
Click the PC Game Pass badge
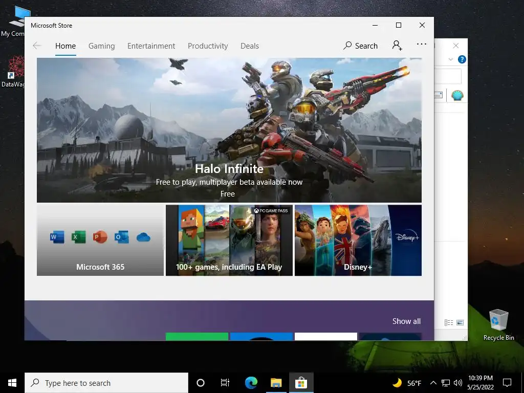(x=271, y=211)
